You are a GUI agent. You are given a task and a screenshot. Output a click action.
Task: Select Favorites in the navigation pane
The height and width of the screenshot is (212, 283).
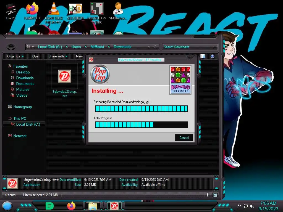pyautogui.click(x=20, y=66)
